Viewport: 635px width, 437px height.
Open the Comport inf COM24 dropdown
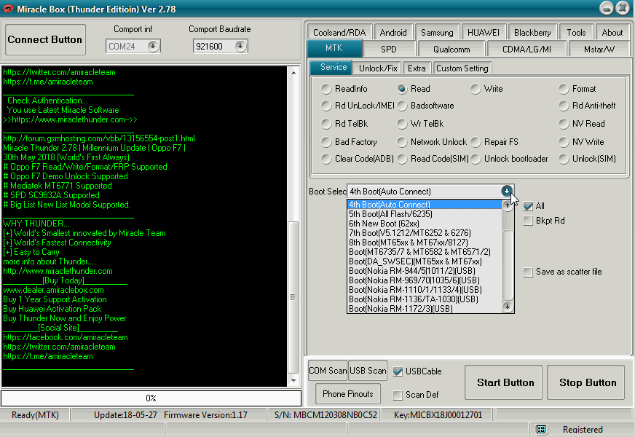[x=153, y=46]
